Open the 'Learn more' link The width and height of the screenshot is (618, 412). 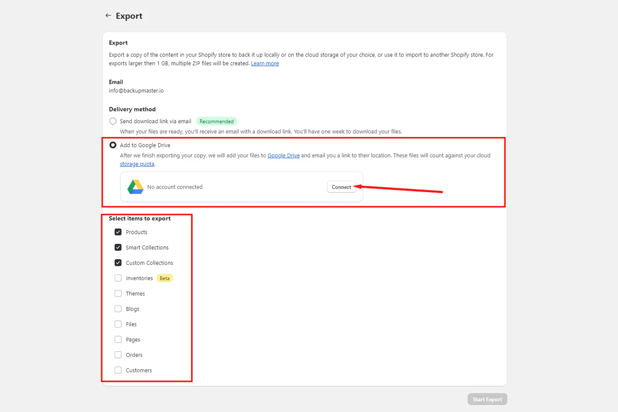[265, 63]
